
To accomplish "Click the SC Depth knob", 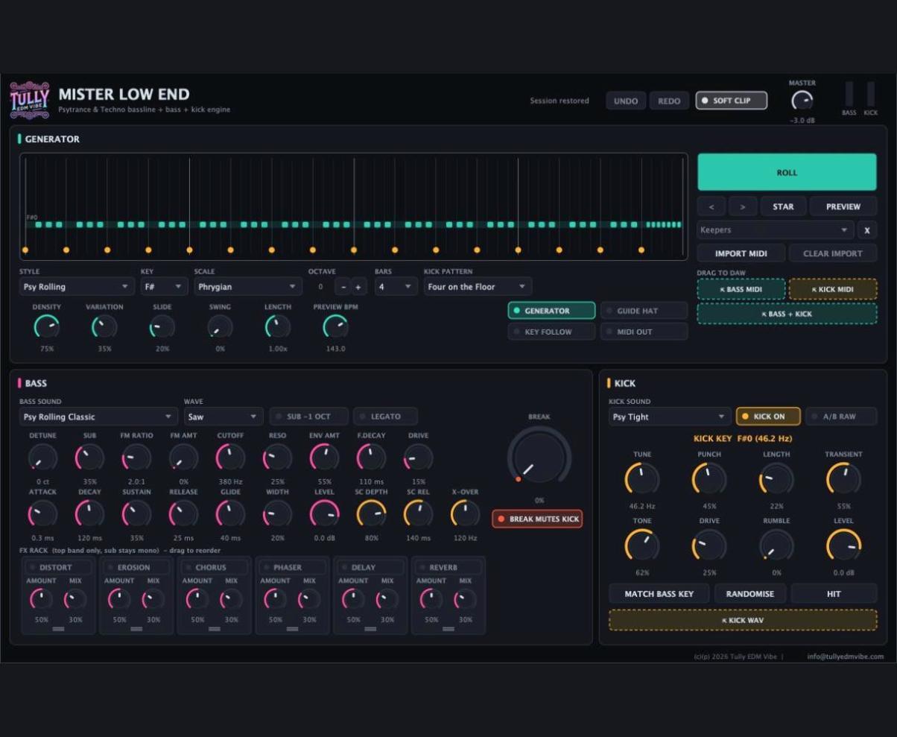I will tap(371, 513).
